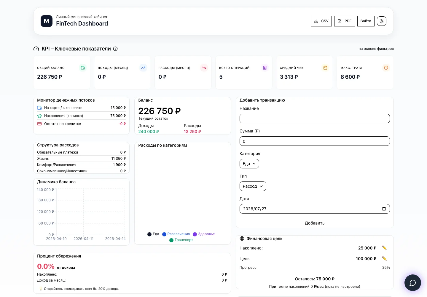Click 'на основе фильтров' text
This screenshot has height=297, width=427.
tap(376, 49)
